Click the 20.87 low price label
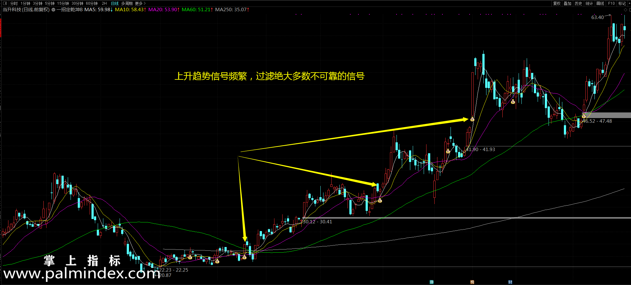Image resolution: width=631 pixels, height=285 pixels. [x=165, y=275]
